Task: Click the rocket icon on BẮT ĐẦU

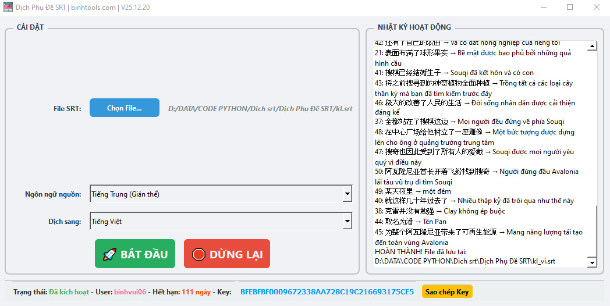Action: point(109,254)
